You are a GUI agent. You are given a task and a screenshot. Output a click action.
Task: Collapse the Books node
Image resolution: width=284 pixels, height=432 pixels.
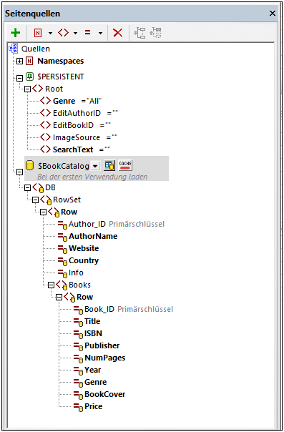pyautogui.click(x=51, y=285)
